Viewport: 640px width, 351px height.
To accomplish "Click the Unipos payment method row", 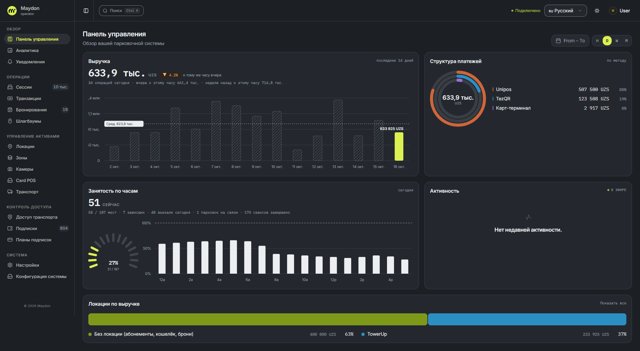I will [559, 89].
